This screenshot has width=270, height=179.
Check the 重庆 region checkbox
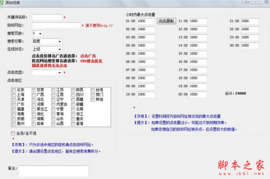pyautogui.click(x=73, y=119)
